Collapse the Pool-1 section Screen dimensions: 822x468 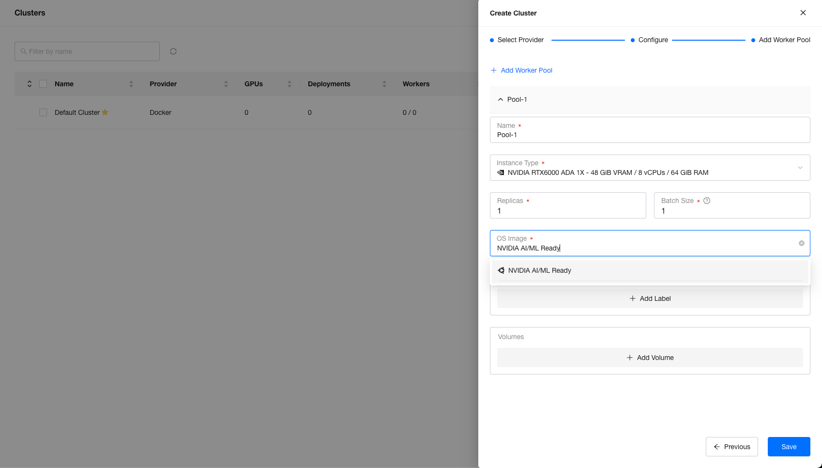[x=501, y=99]
